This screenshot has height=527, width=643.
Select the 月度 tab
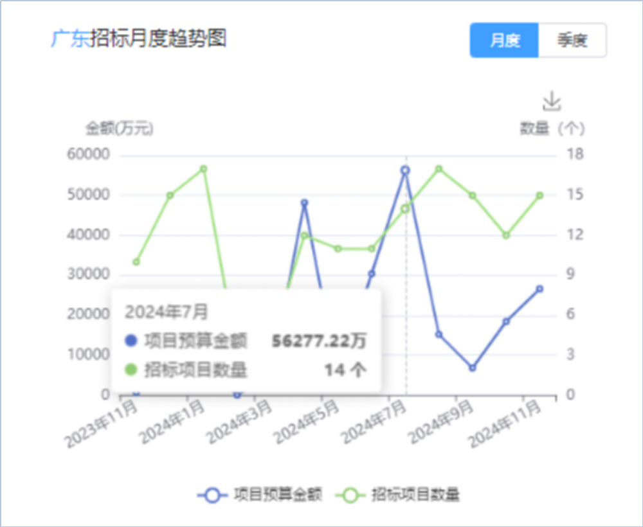coord(505,40)
